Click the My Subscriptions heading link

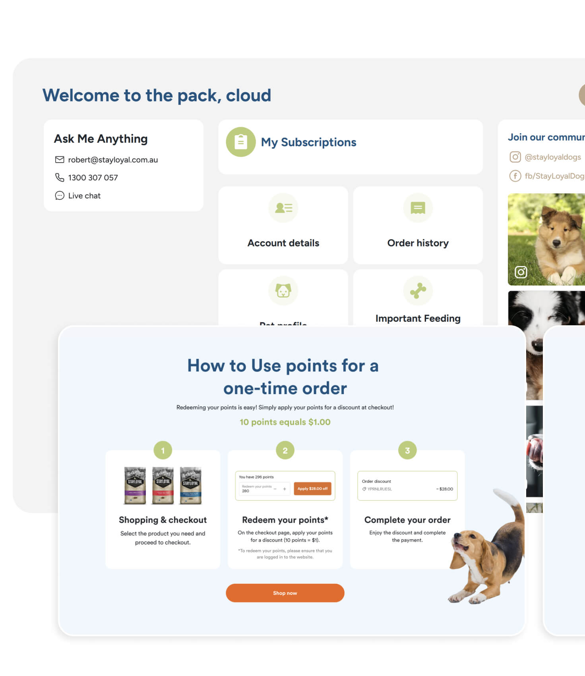tap(309, 142)
